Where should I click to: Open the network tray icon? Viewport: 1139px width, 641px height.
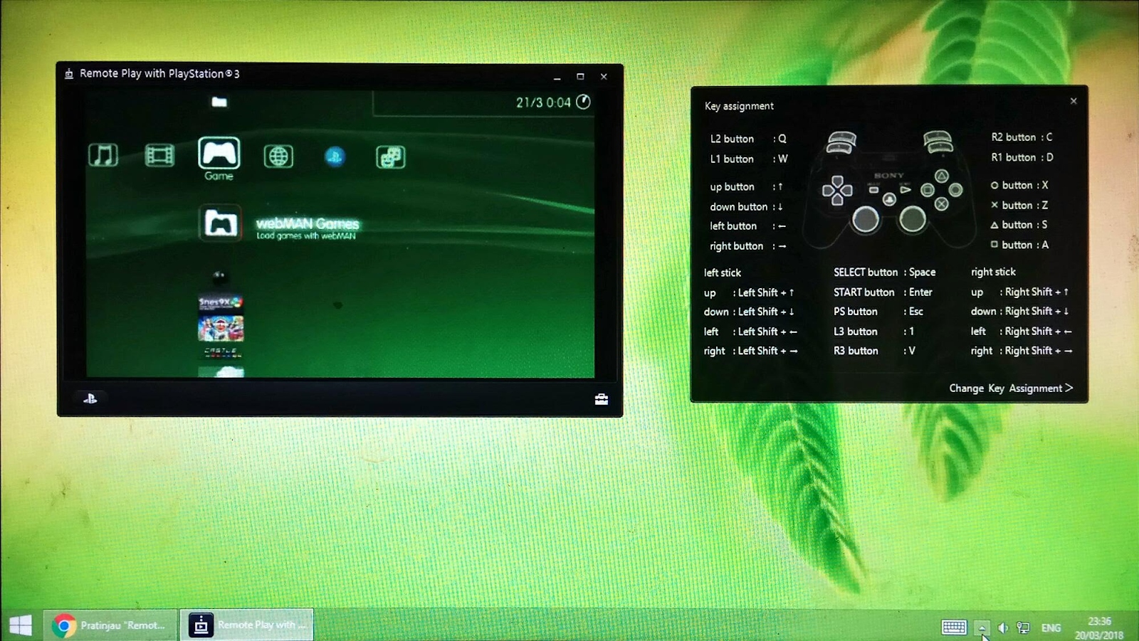[x=1023, y=627]
